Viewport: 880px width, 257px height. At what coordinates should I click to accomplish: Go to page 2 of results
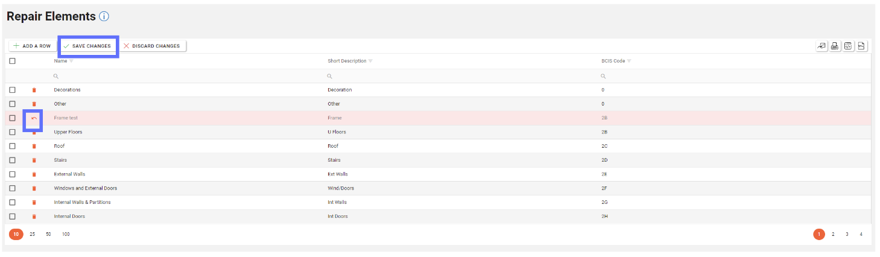point(833,234)
